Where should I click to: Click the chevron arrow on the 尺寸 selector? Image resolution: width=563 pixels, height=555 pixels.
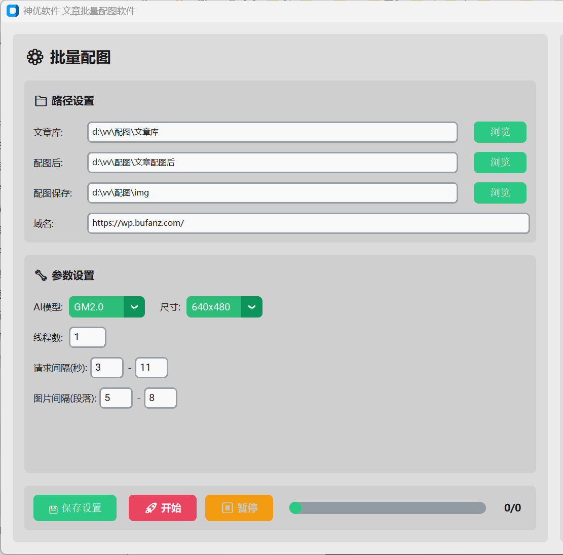tap(252, 307)
